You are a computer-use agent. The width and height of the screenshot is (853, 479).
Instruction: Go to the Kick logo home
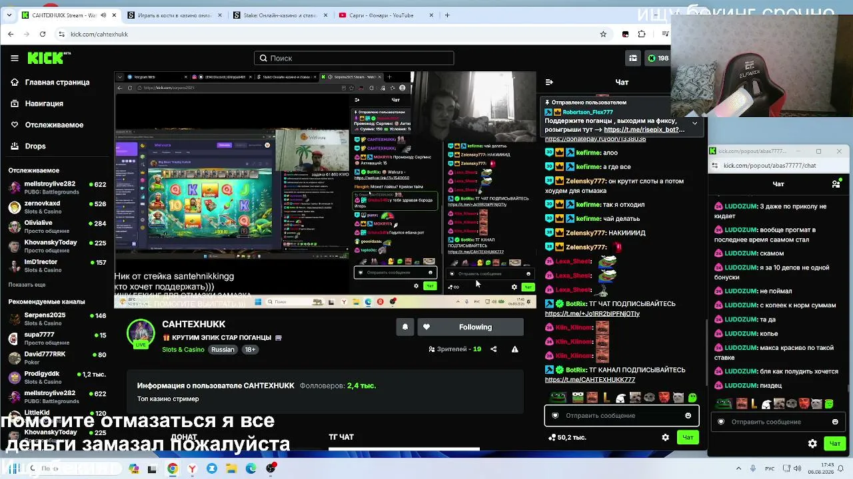click(49, 58)
